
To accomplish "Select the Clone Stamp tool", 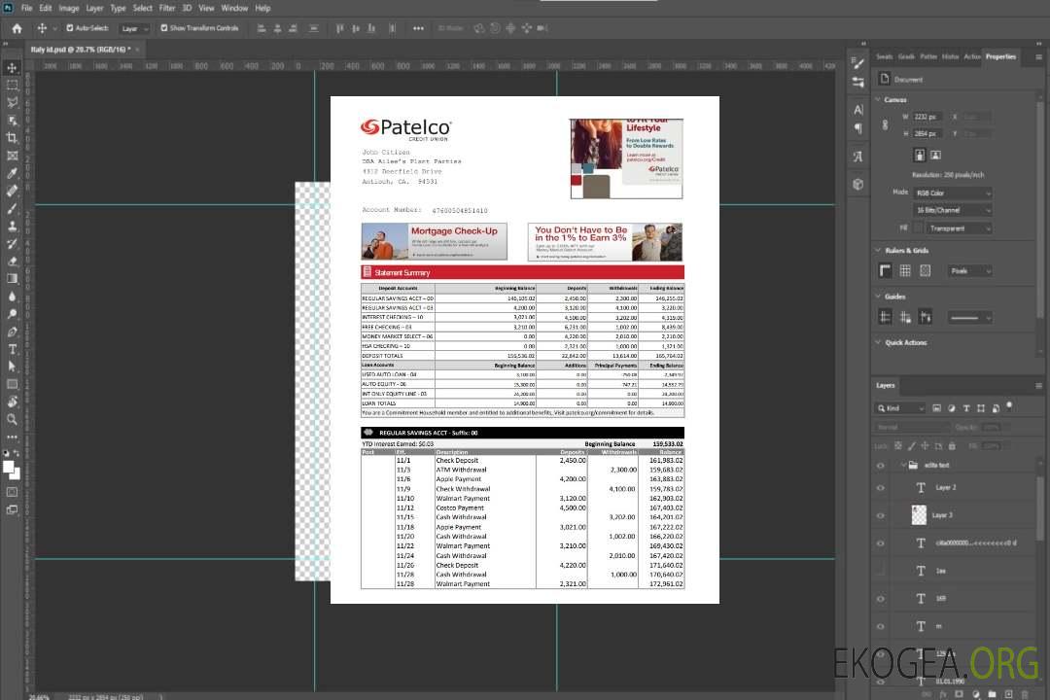I will (12, 226).
